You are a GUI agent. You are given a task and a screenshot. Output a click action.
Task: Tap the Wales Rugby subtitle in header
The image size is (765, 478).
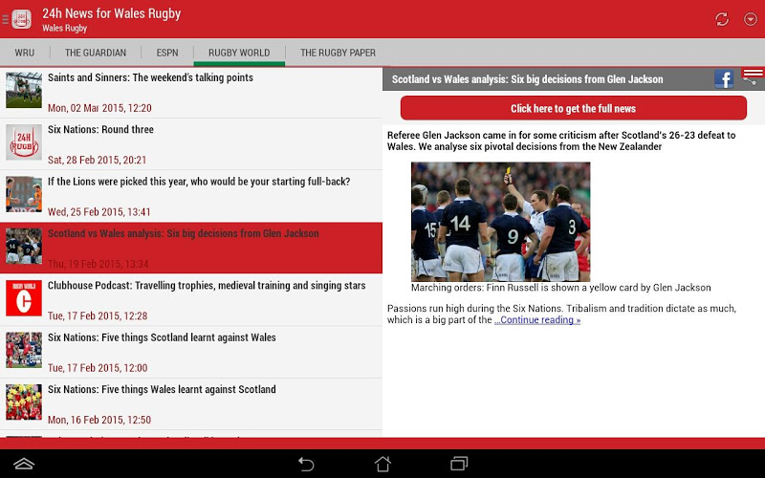64,29
